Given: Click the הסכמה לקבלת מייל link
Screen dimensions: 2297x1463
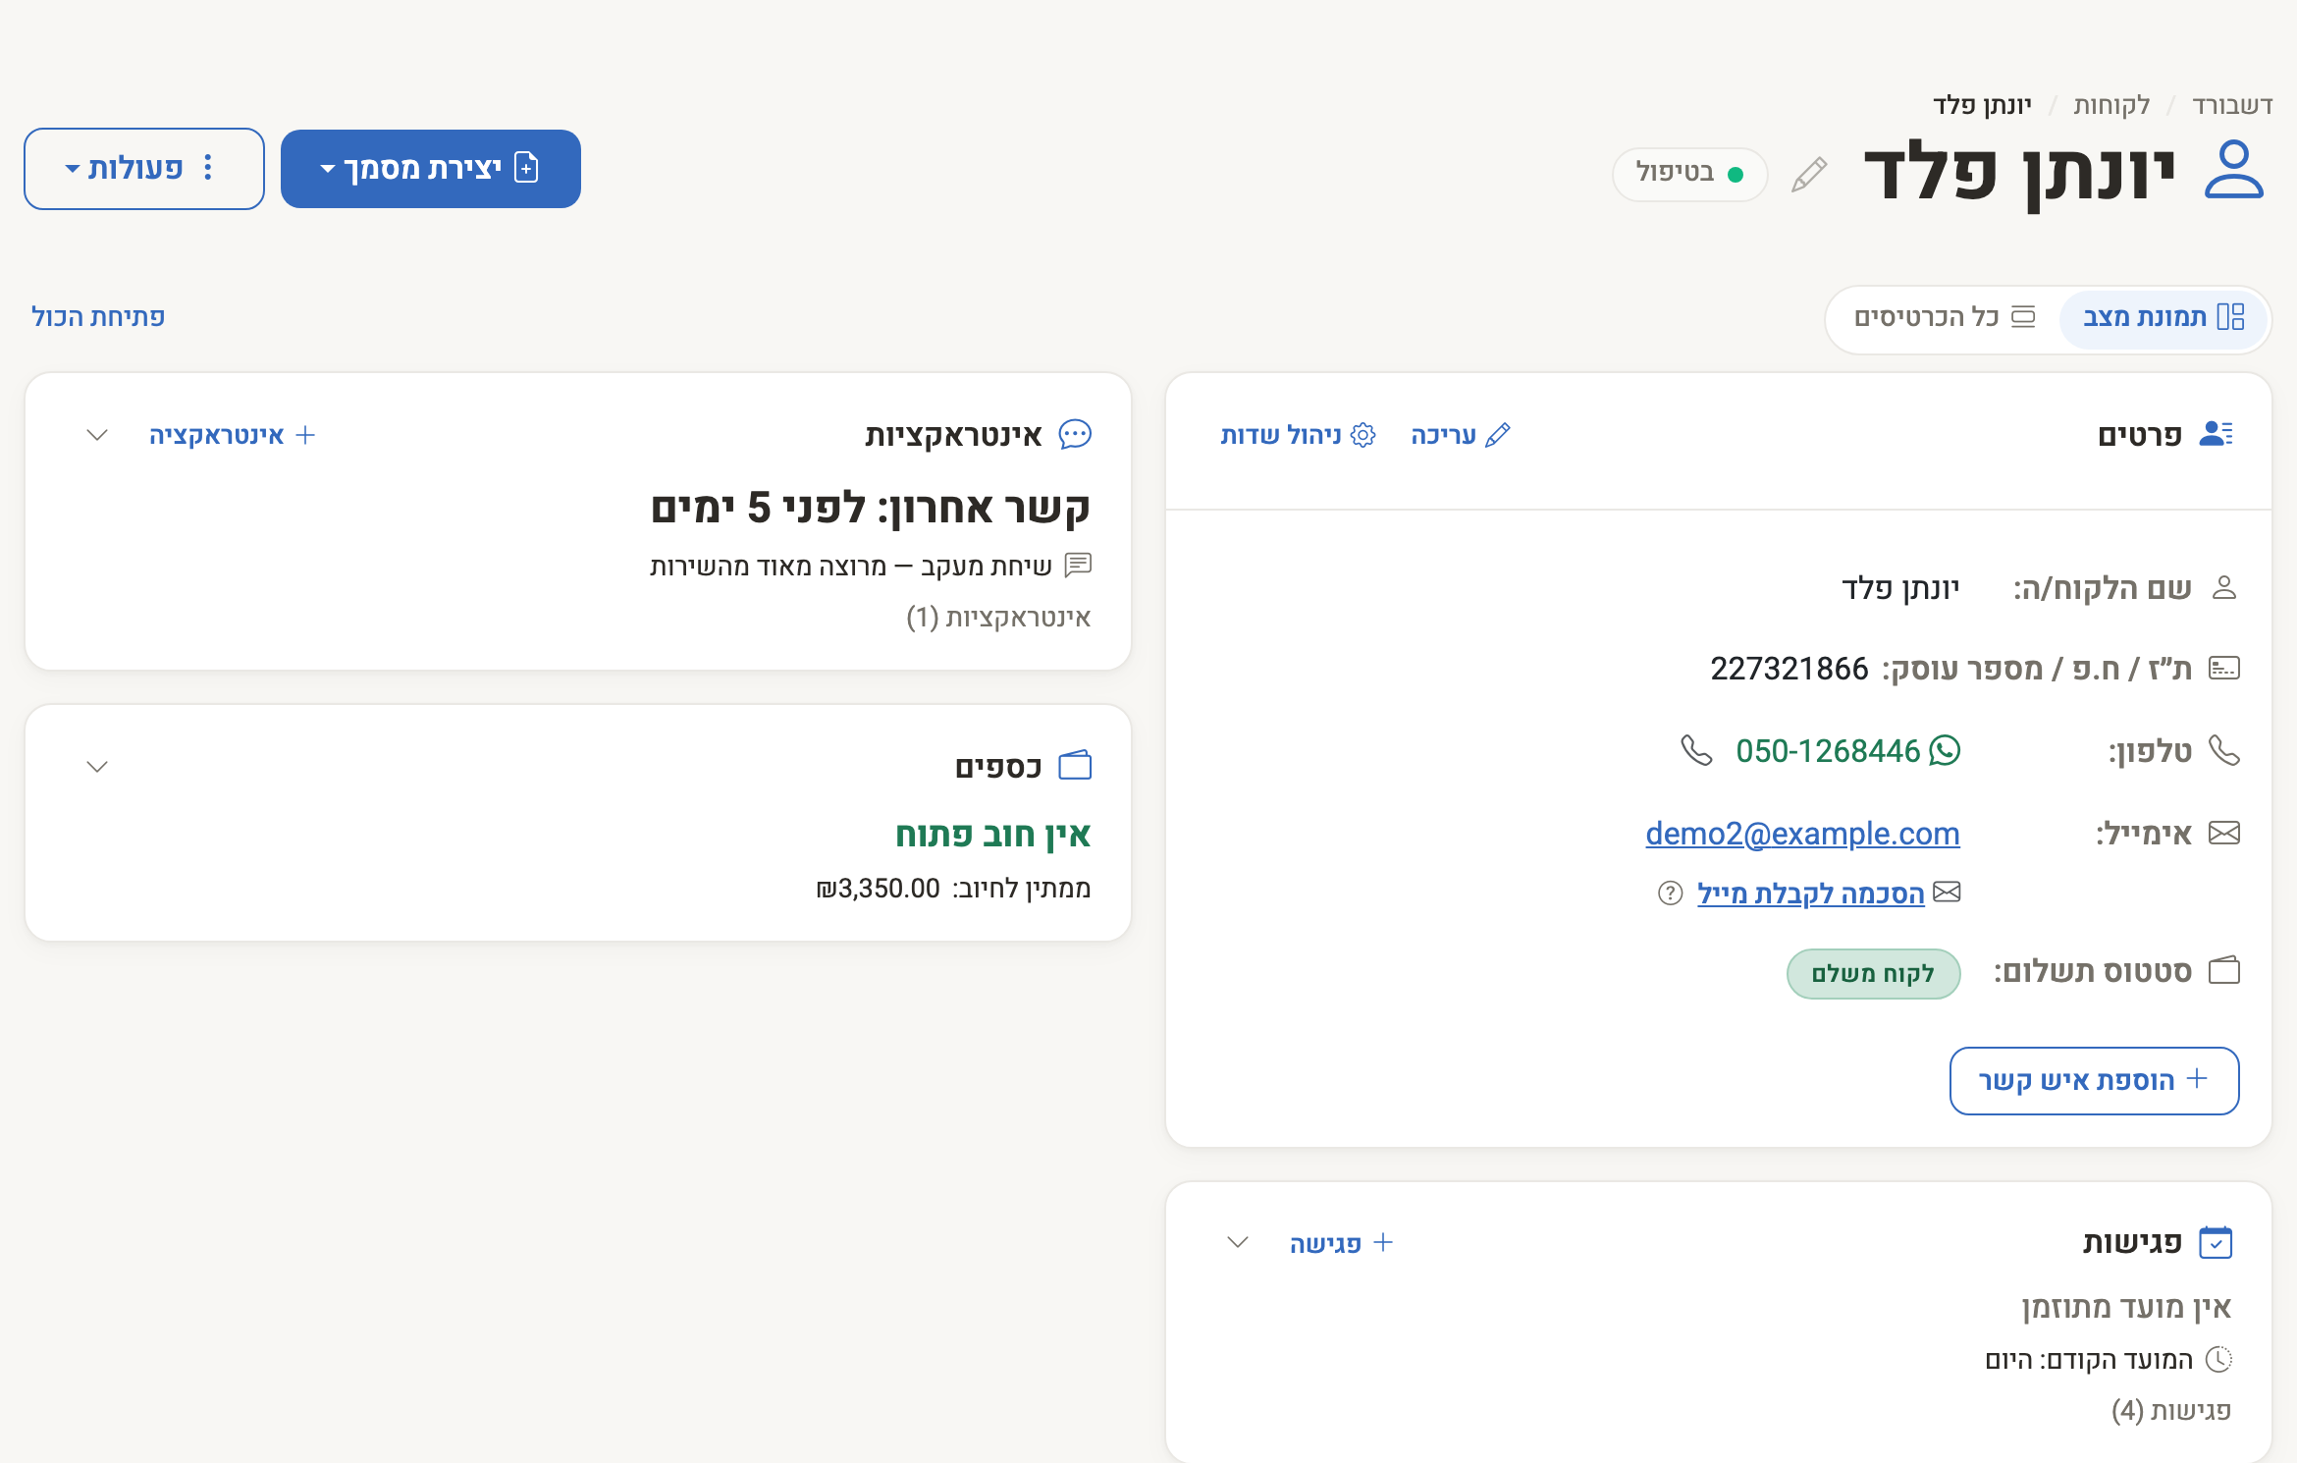Looking at the screenshot, I should 1810,894.
